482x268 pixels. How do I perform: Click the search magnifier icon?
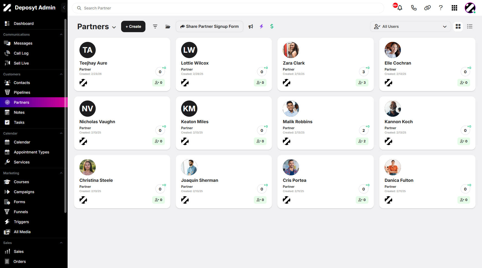(x=79, y=8)
